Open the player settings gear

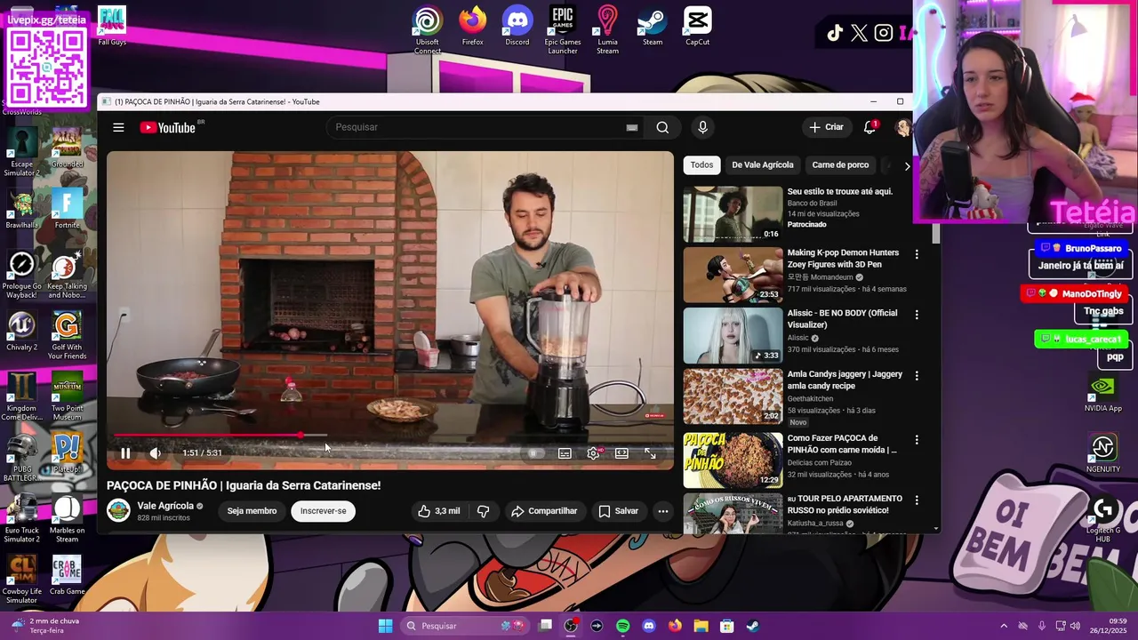point(594,453)
